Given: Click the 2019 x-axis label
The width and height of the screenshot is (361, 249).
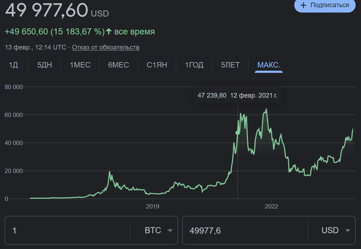Looking at the screenshot, I should [x=153, y=206].
